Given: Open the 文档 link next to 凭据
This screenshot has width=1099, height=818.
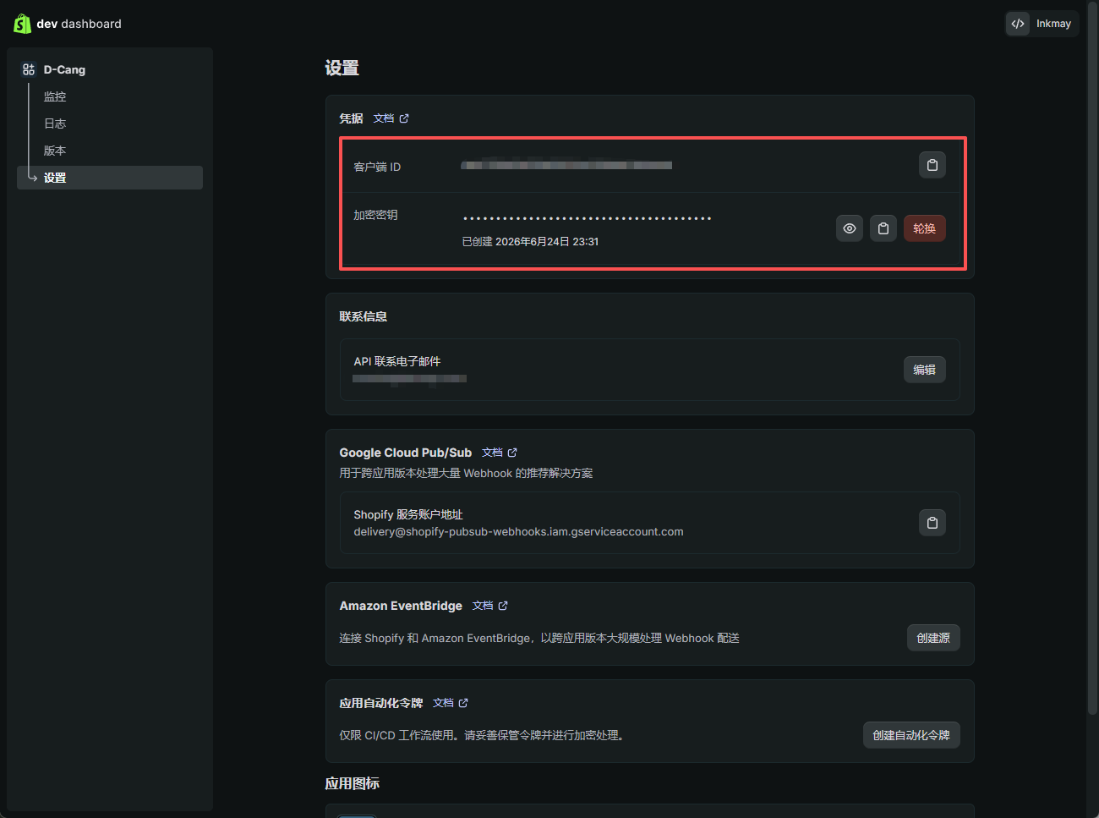Looking at the screenshot, I should click(x=384, y=118).
